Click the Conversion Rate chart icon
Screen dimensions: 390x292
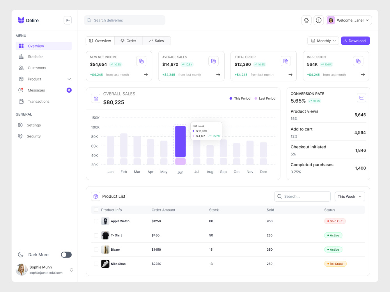tap(362, 98)
